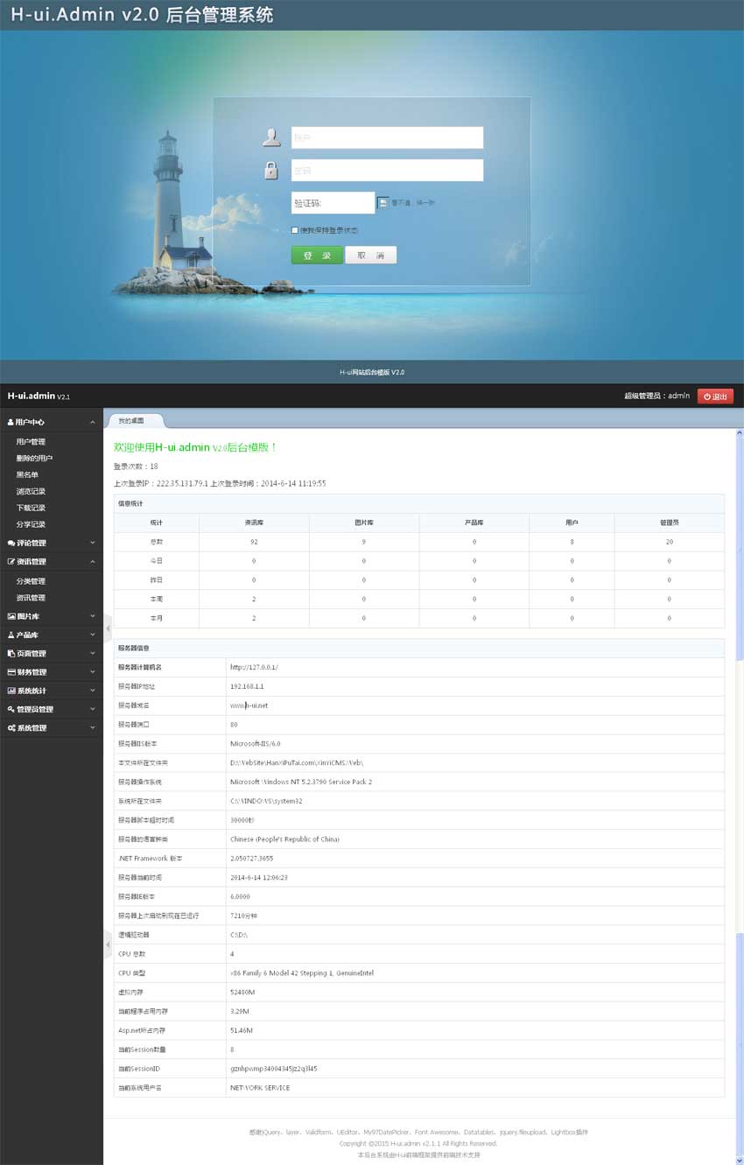Screen dimensions: 744x1165
Task: Click the 管理员管理 key icon
Action: 11,708
